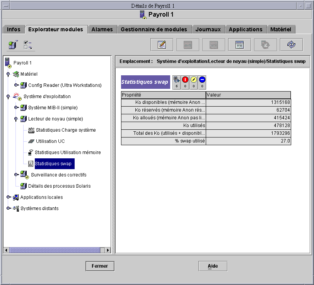Click the Systèmes distants icon
314x285 pixels.
coord(16,209)
